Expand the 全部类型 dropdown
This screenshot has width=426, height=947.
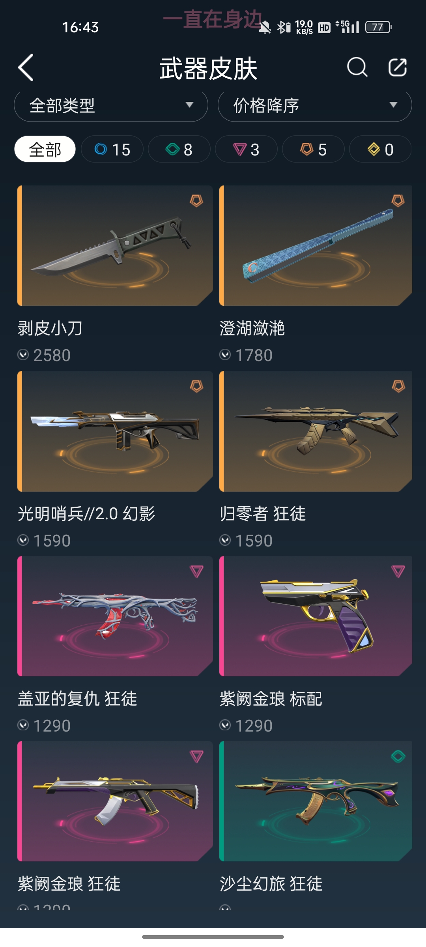tap(111, 106)
